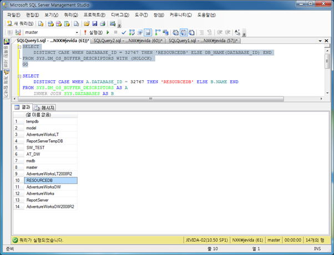334x255 pixels.
Task: Click the Open File folder icon
Action: [87, 24]
